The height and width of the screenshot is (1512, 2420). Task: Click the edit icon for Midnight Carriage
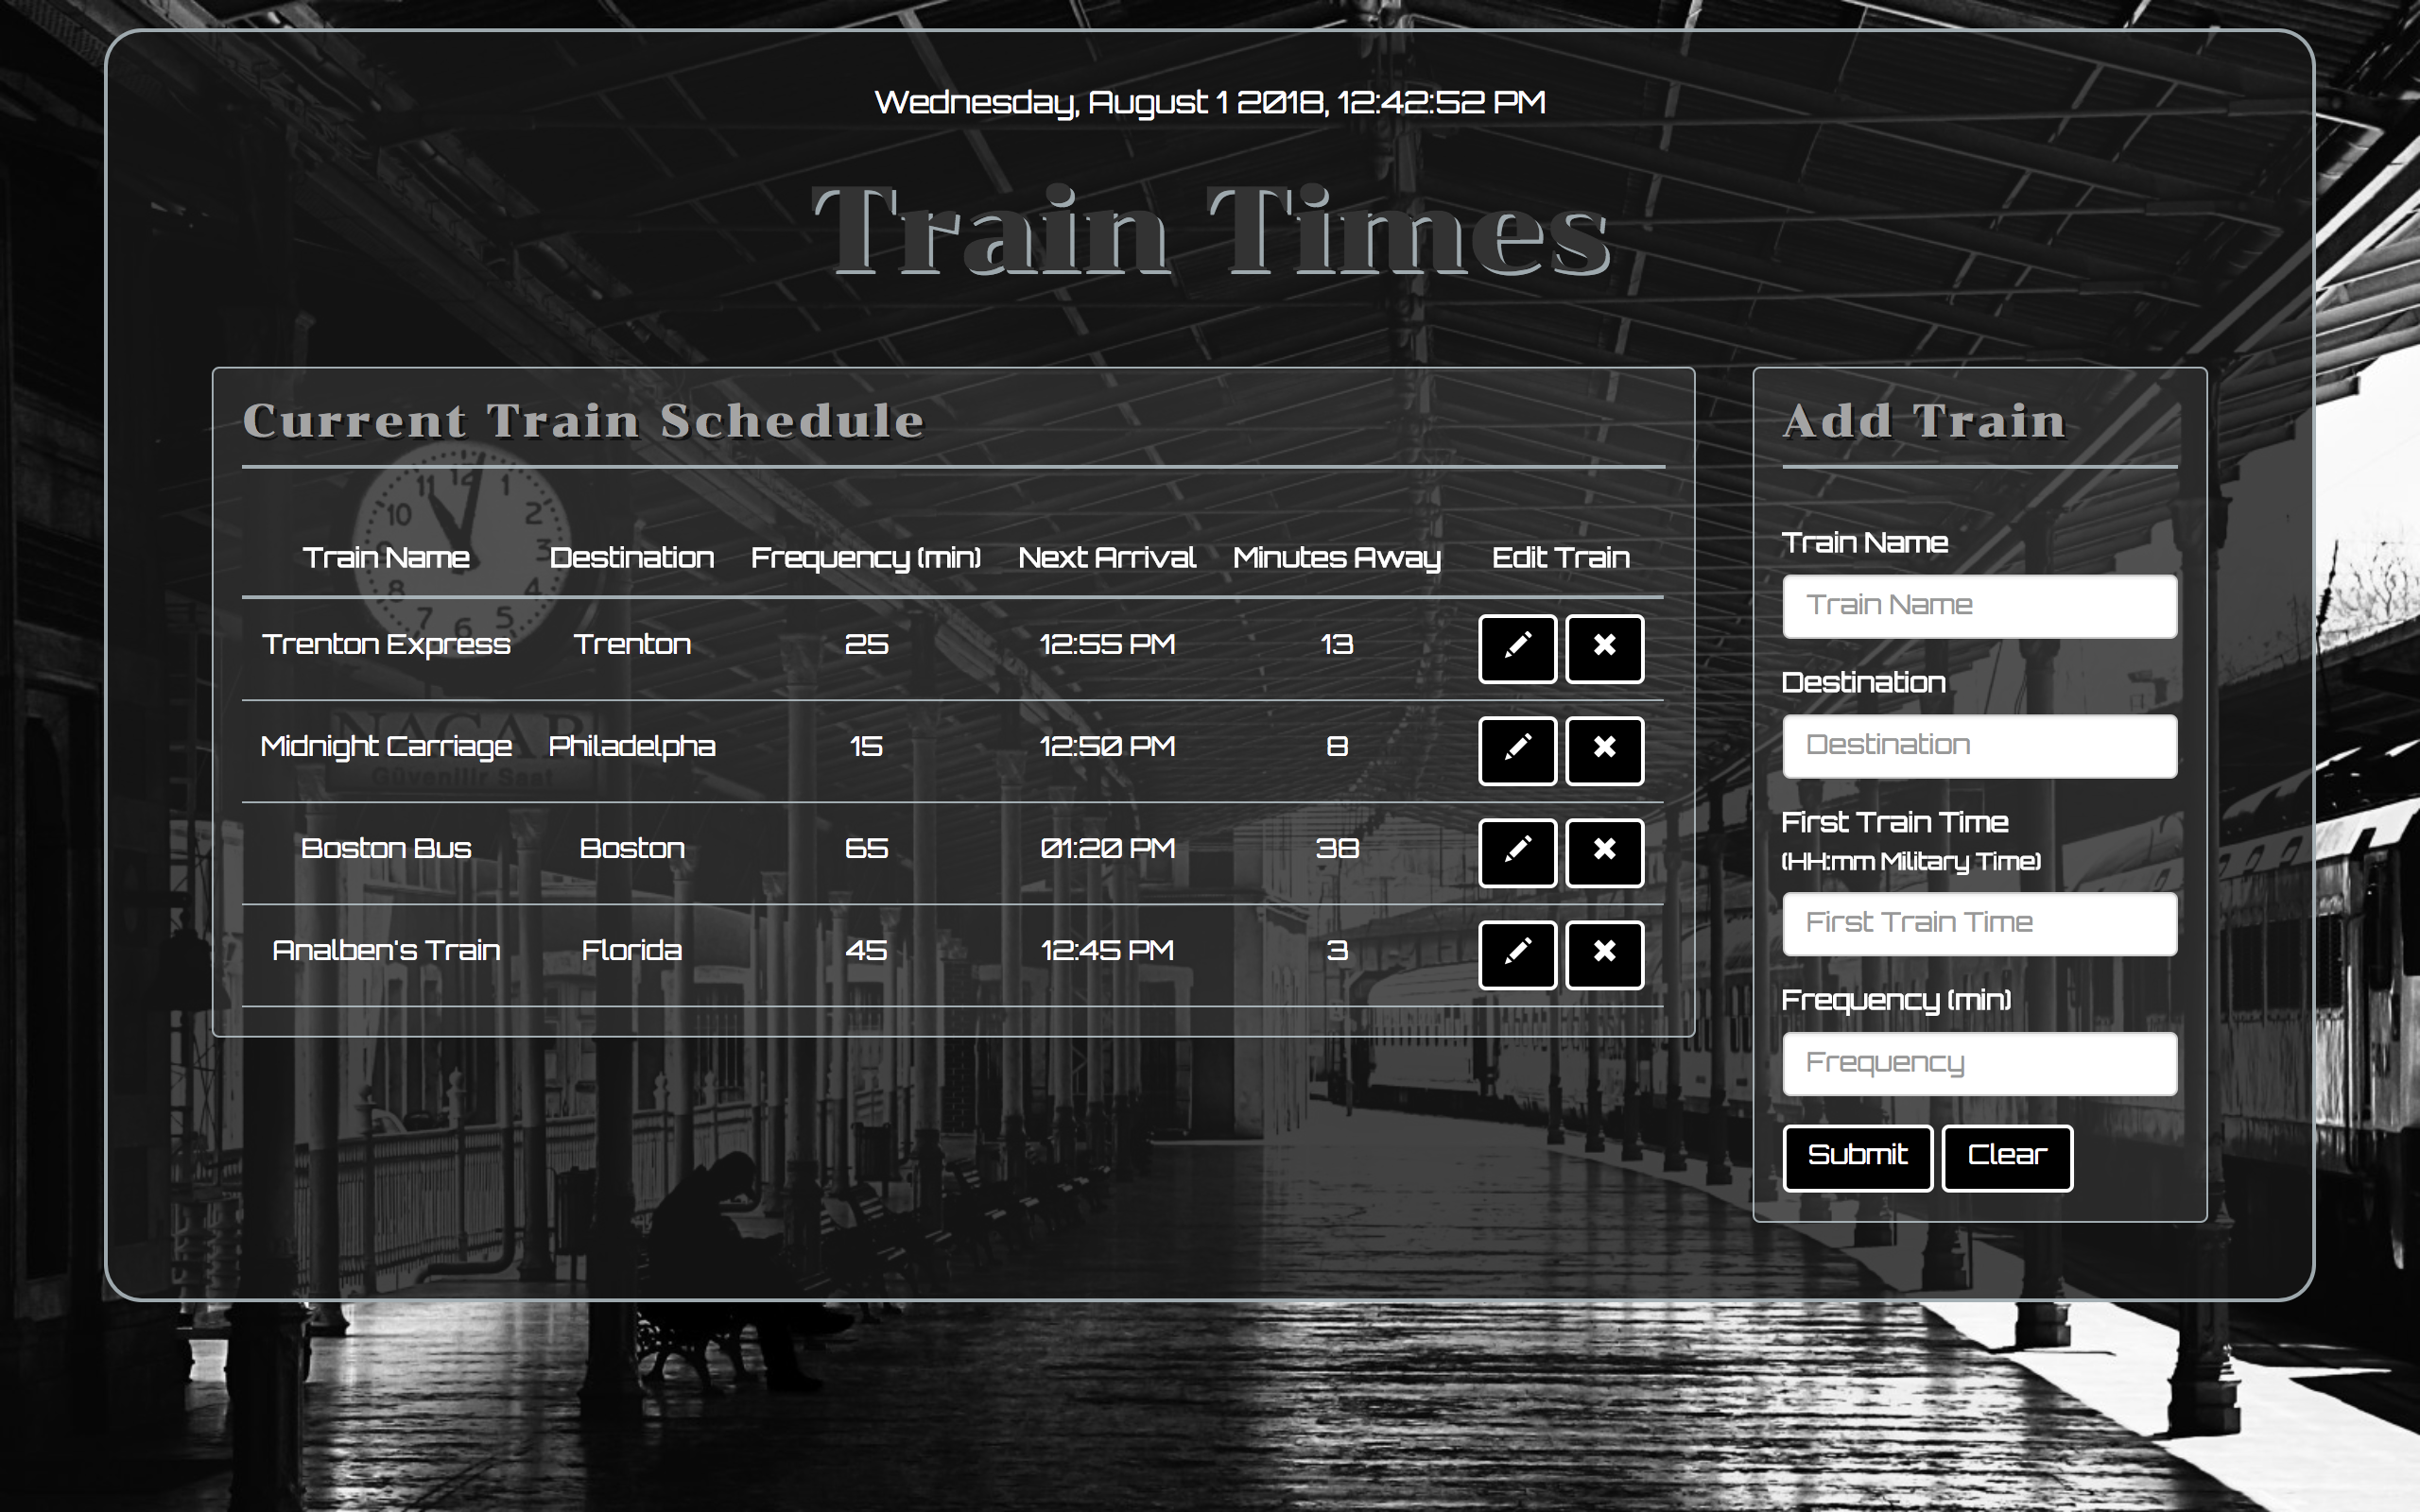[1515, 747]
